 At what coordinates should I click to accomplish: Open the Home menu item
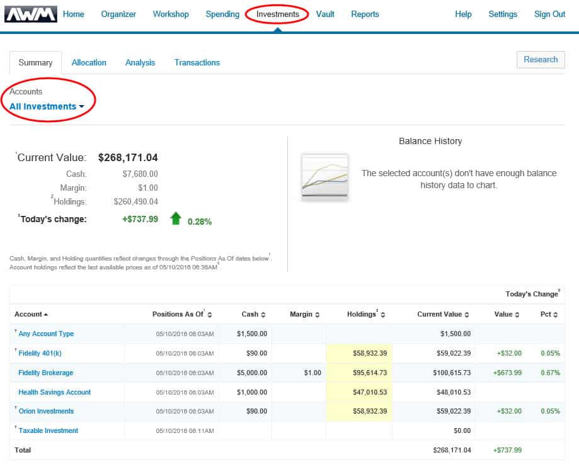(74, 14)
